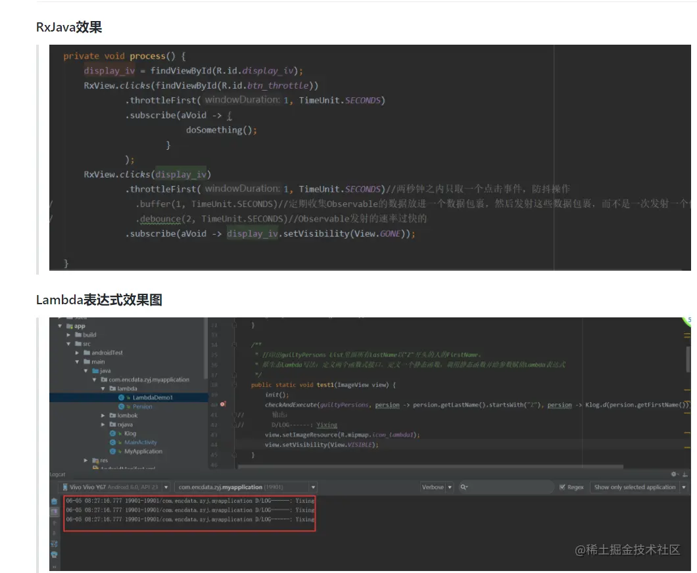The width and height of the screenshot is (697, 573).
Task: Collapse the lambda package arrow
Action: tap(103, 388)
